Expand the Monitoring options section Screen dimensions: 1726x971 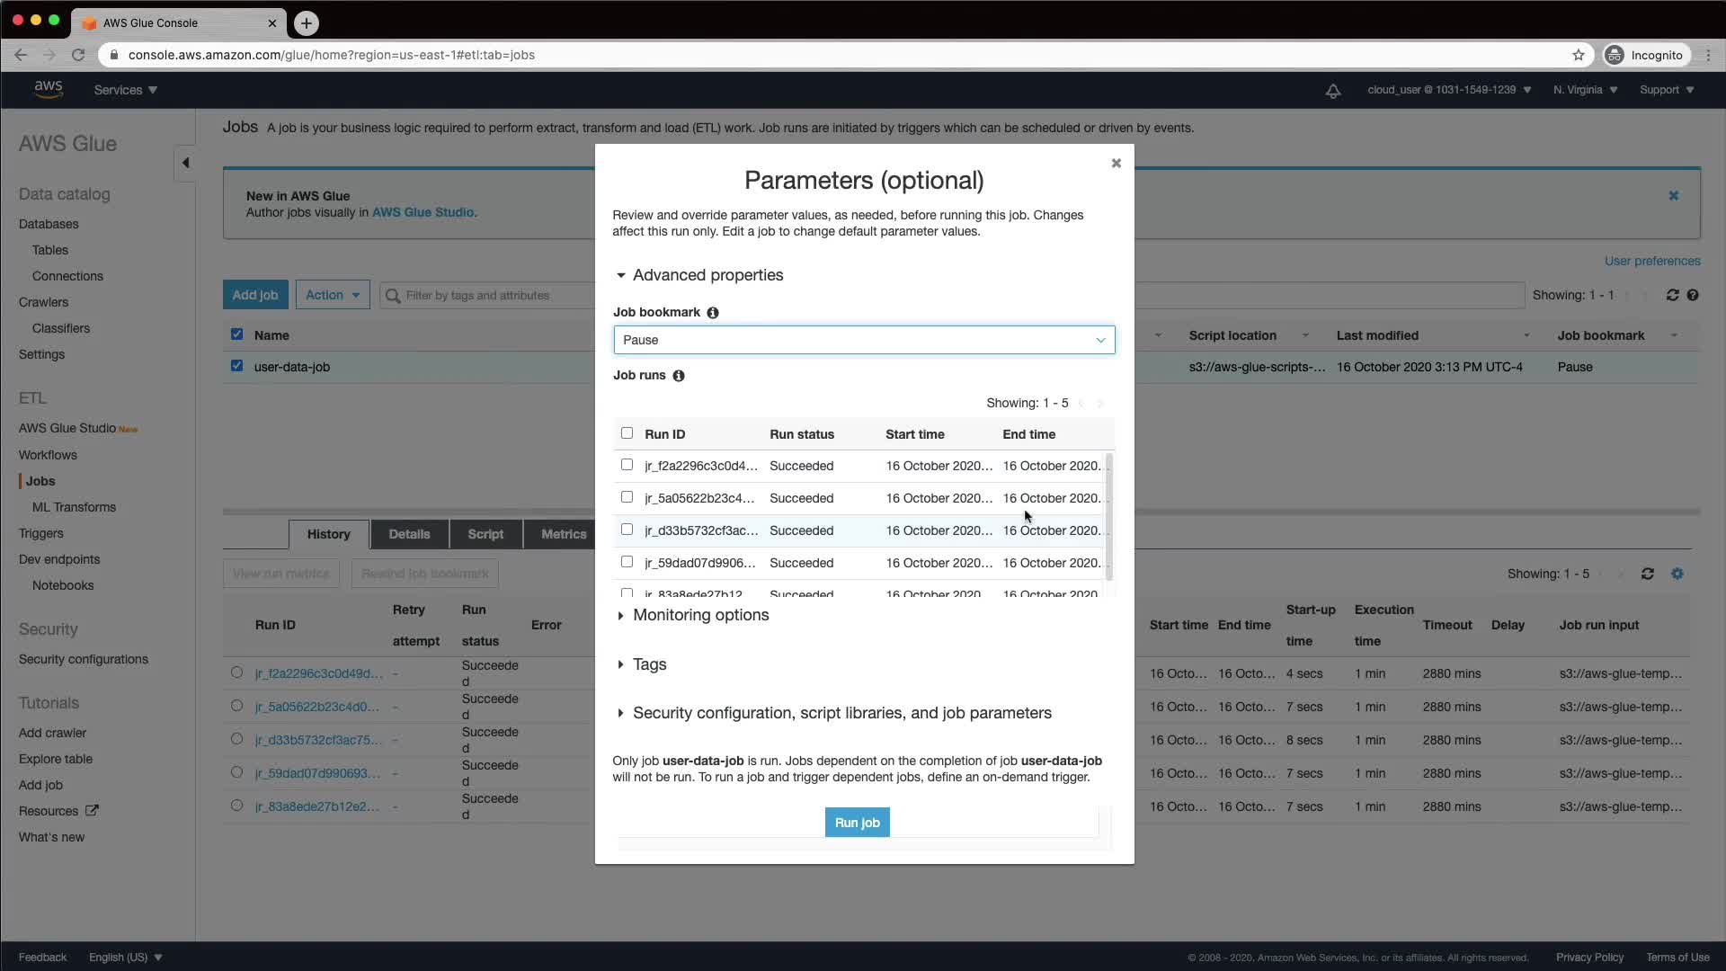(700, 615)
